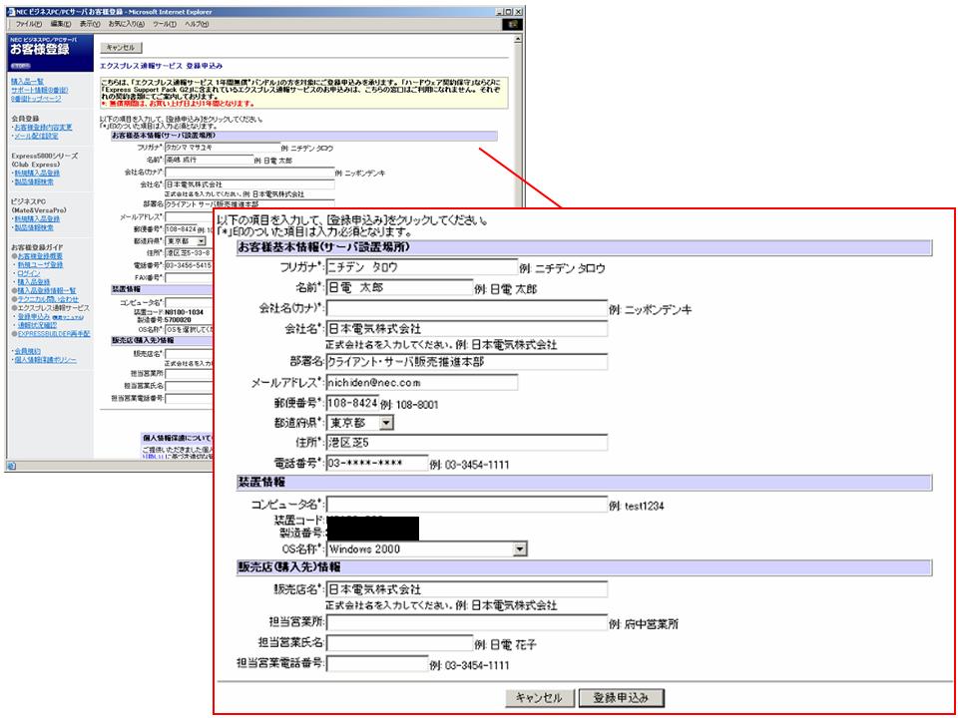Screen dimensions: 958x718
Task: Open the 編集(E) menu
Action: click(61, 24)
